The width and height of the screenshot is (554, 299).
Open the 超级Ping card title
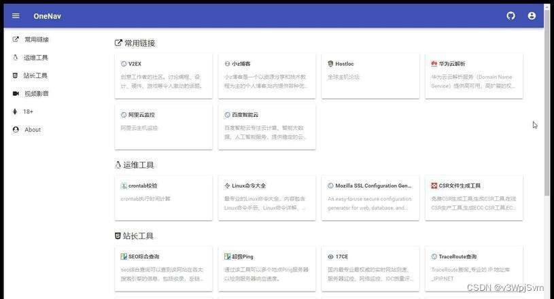(x=243, y=257)
